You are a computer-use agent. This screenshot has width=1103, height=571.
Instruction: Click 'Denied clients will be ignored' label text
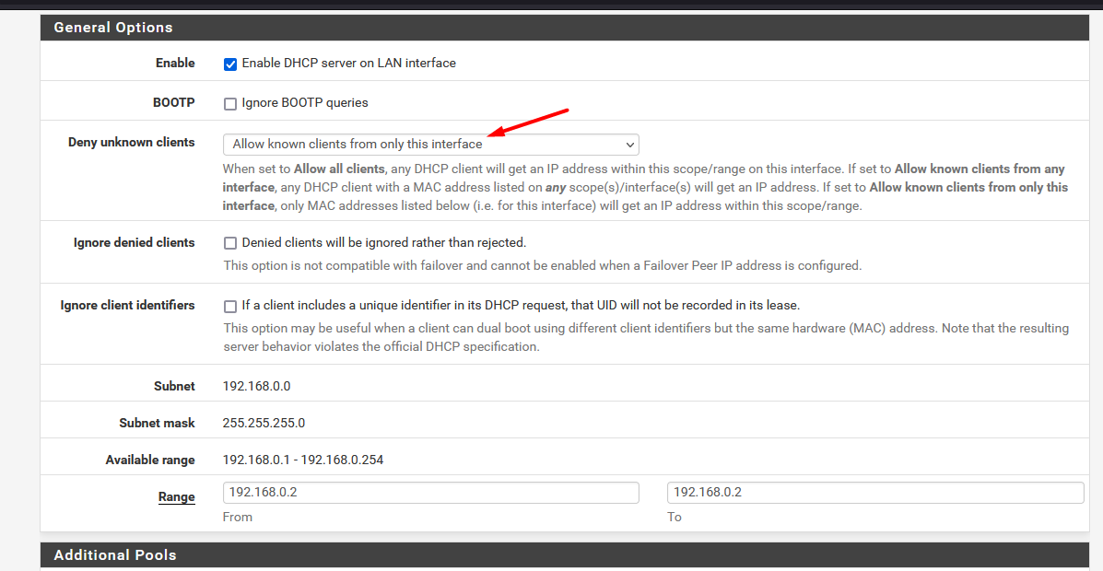pyautogui.click(x=383, y=243)
